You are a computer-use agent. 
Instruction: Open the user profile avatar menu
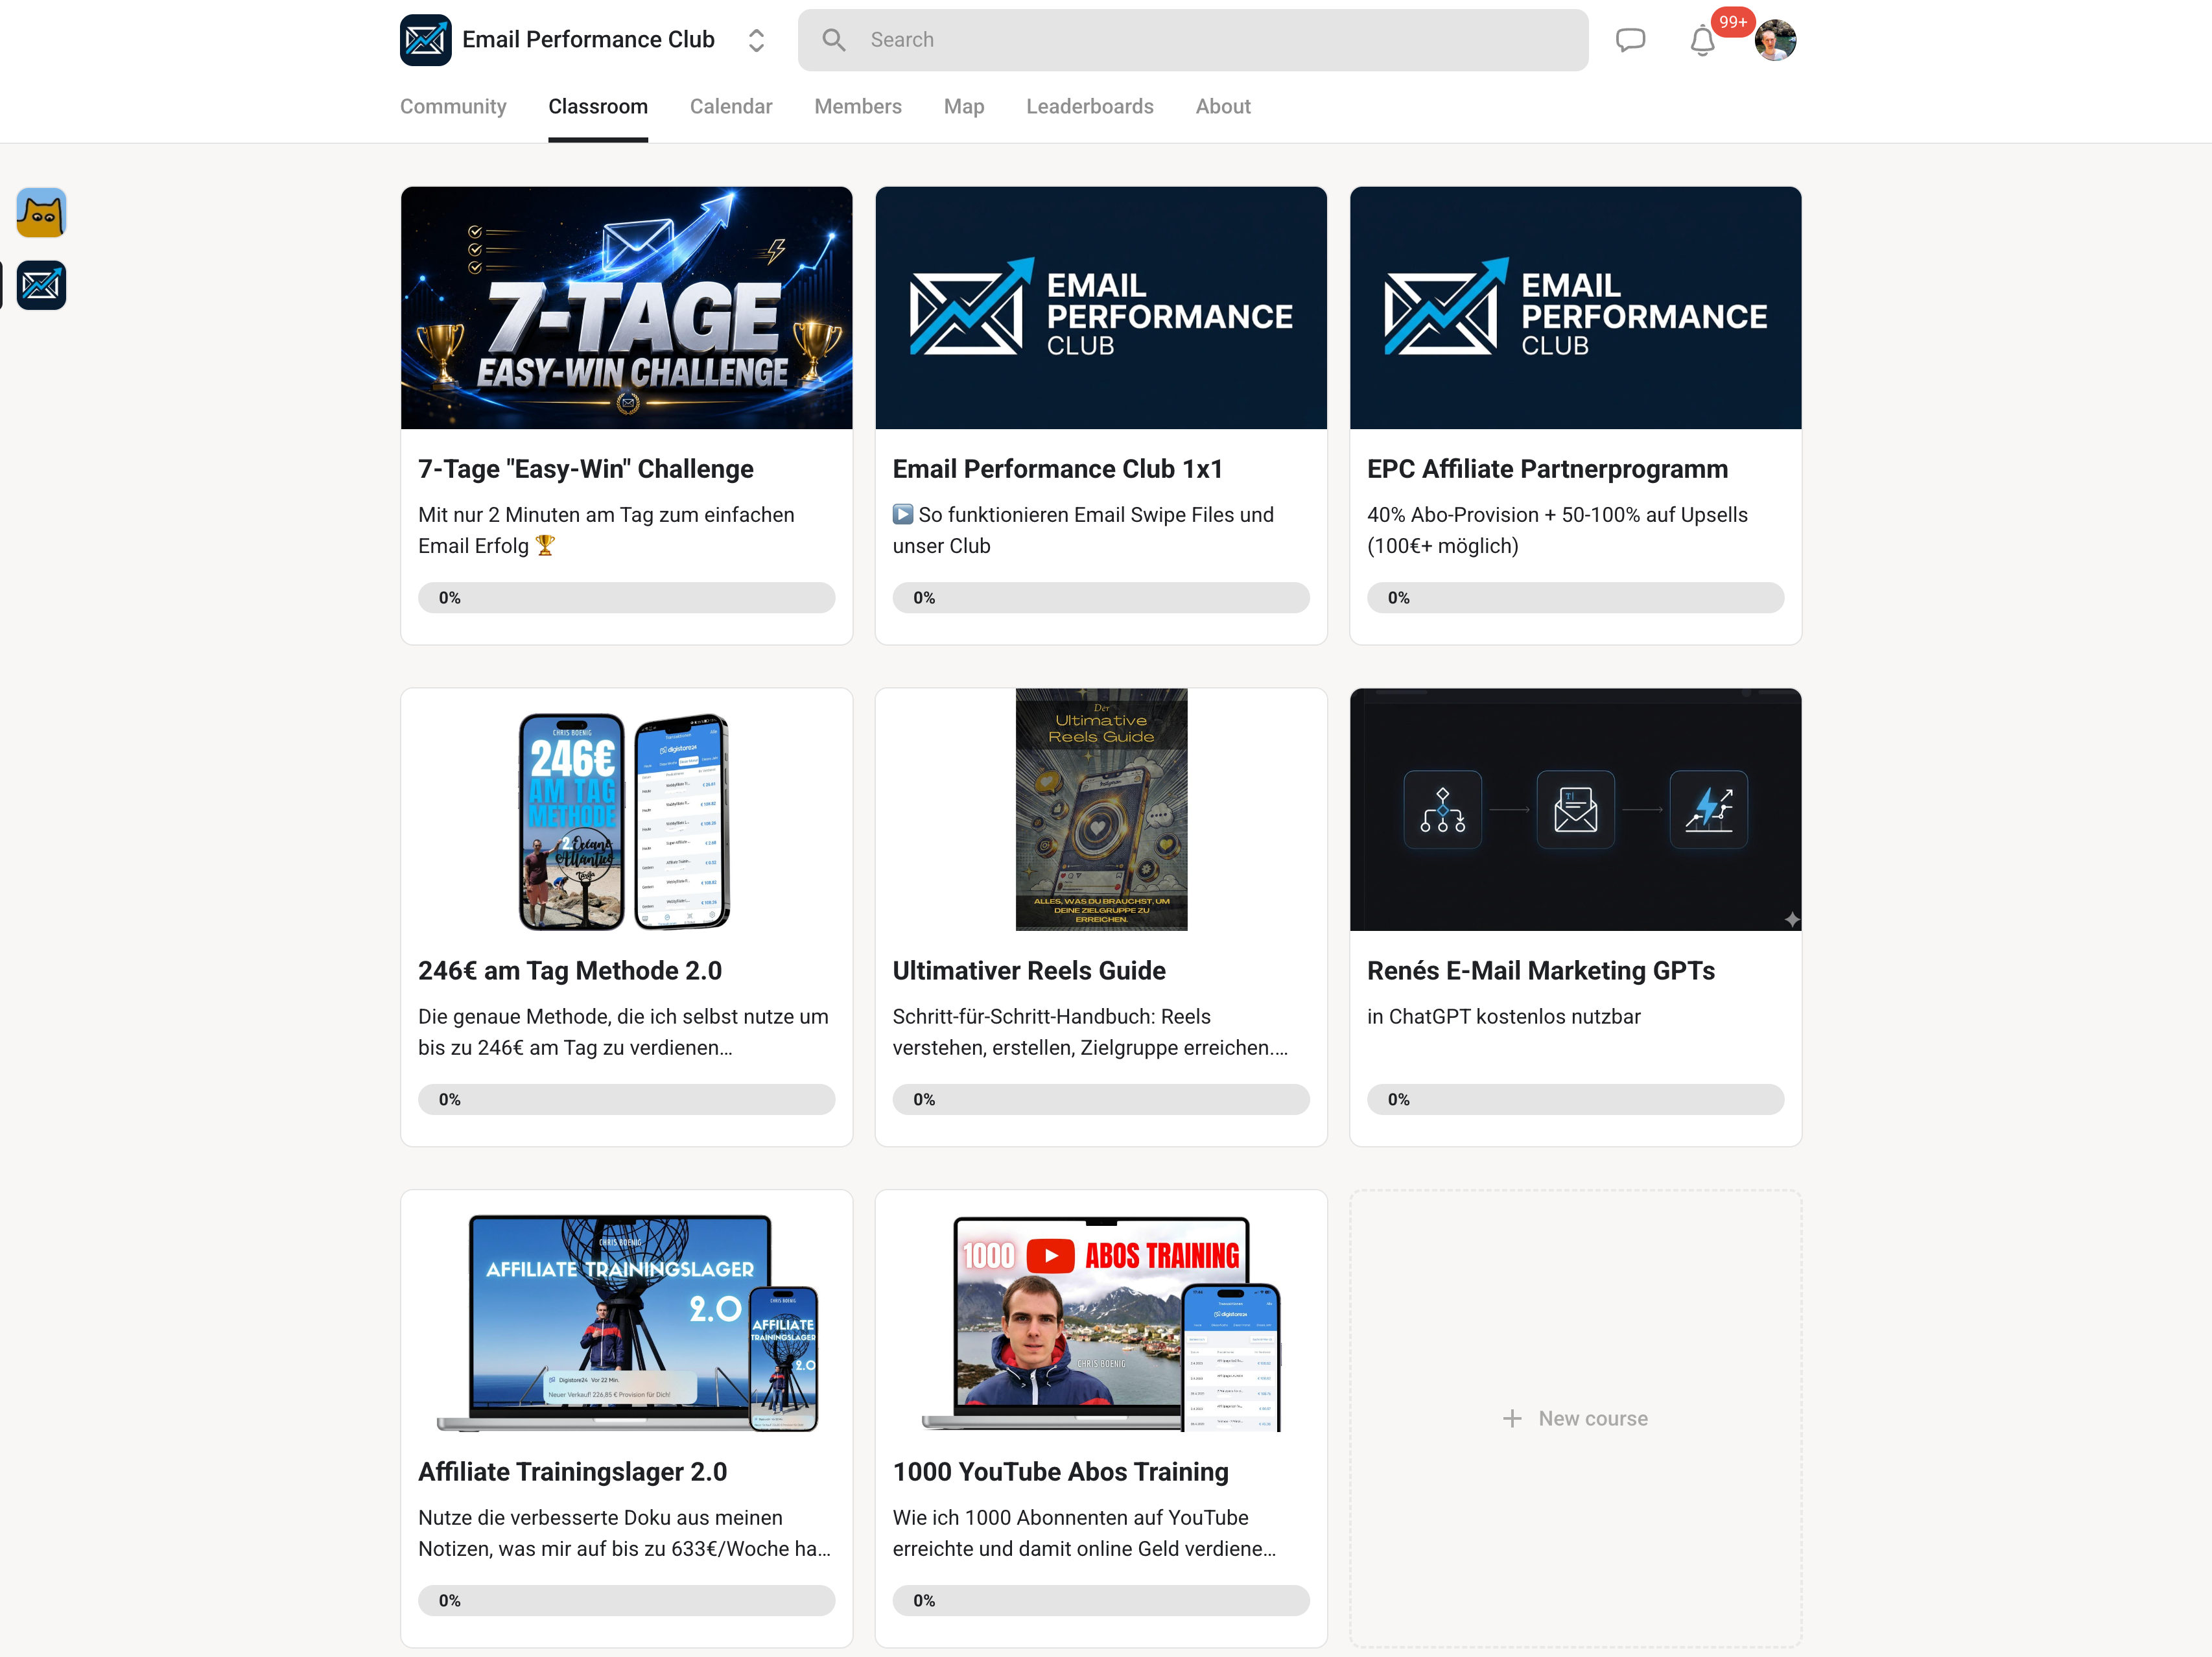click(1775, 40)
